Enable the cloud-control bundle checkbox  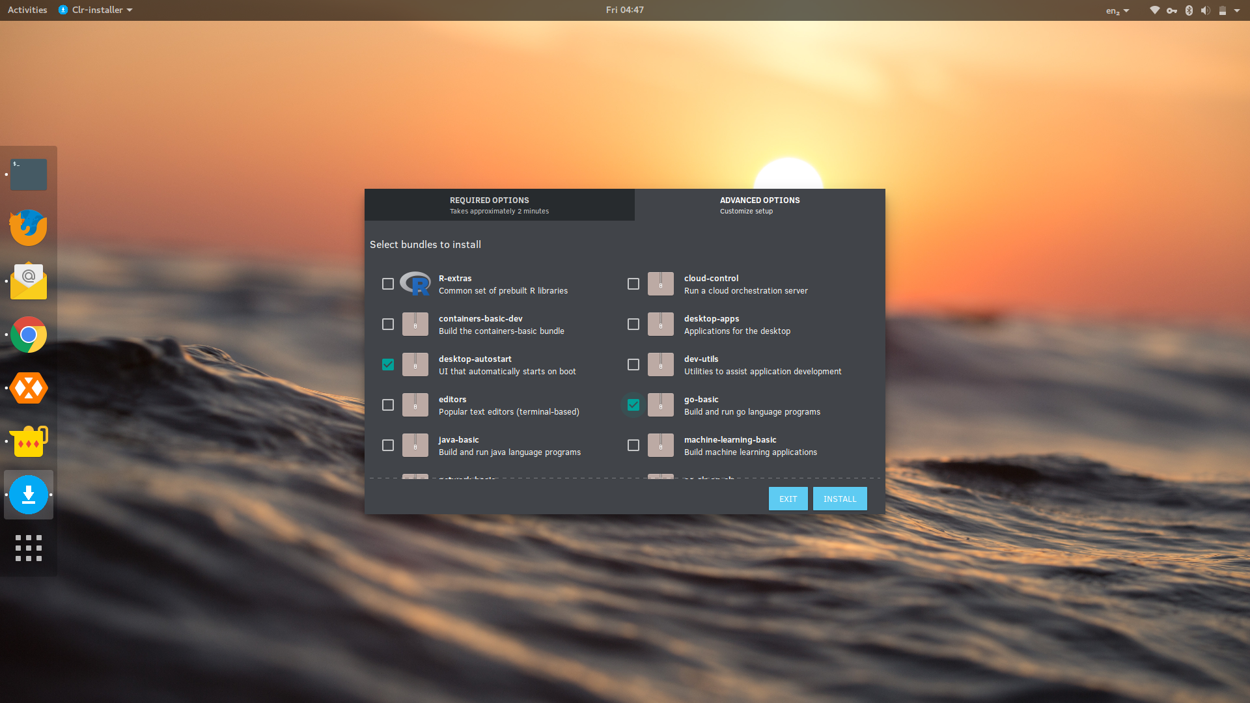click(633, 284)
